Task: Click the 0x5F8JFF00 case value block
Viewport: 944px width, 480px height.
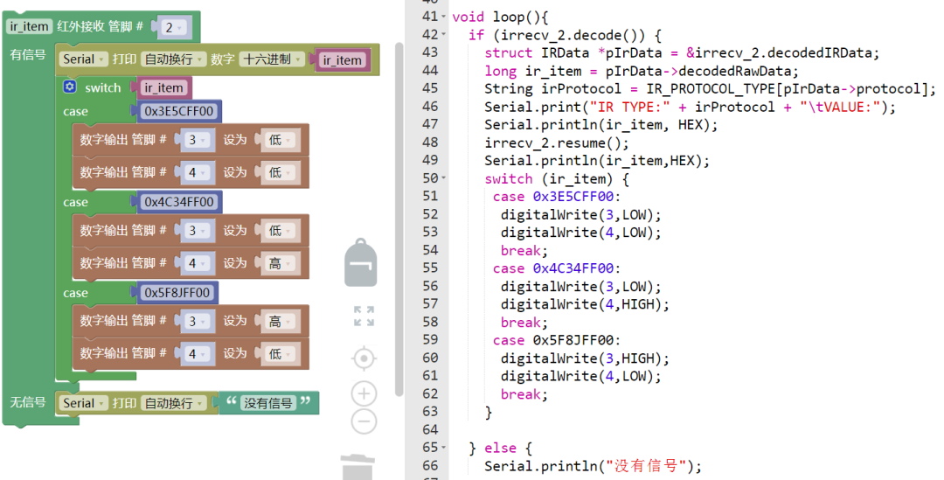Action: [177, 293]
